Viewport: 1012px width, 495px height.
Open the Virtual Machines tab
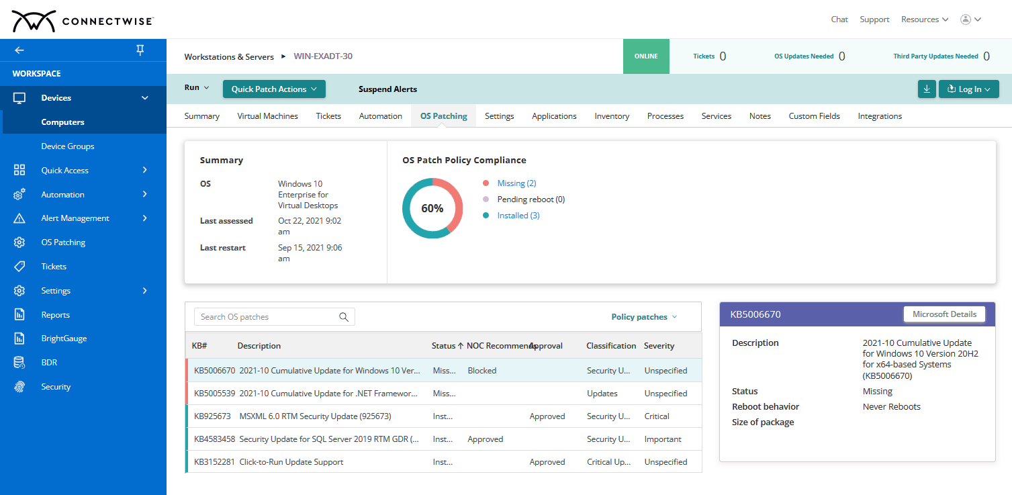coord(267,116)
